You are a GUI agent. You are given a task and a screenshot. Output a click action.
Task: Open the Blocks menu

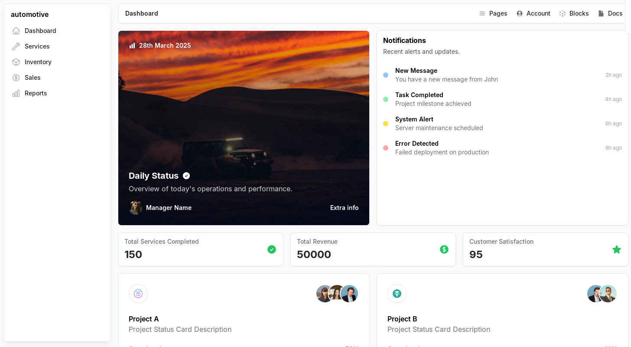(574, 13)
